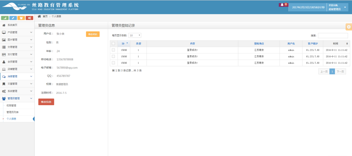352x156 pixels.
Task: Tick the checkbox in the first record row
Action: pyautogui.click(x=113, y=50)
